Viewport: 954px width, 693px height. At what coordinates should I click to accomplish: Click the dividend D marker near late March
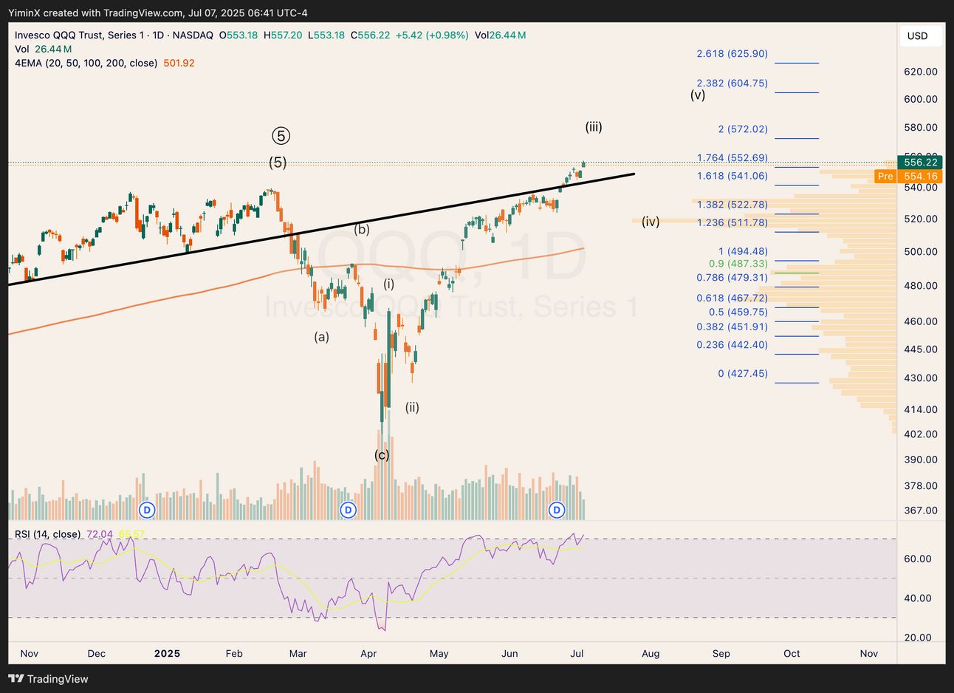[x=348, y=510]
